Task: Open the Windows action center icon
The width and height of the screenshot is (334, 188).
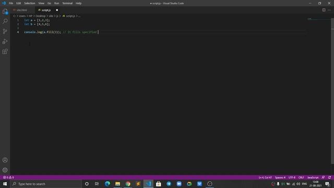Action: coord(327,184)
